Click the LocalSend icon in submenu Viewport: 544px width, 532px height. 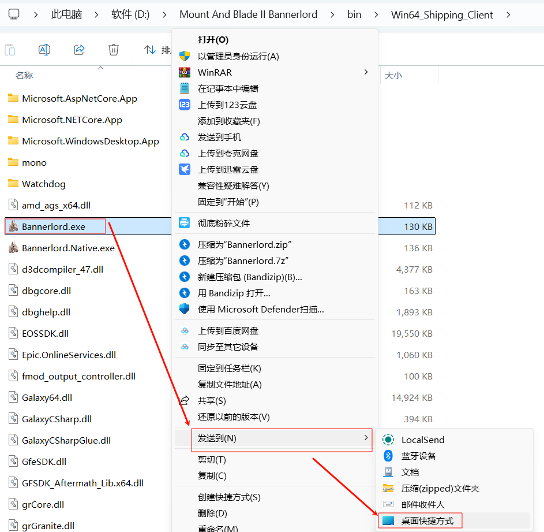point(388,440)
